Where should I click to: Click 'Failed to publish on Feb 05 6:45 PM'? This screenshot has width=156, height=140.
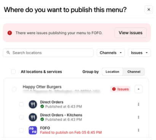pyautogui.click(x=71, y=132)
